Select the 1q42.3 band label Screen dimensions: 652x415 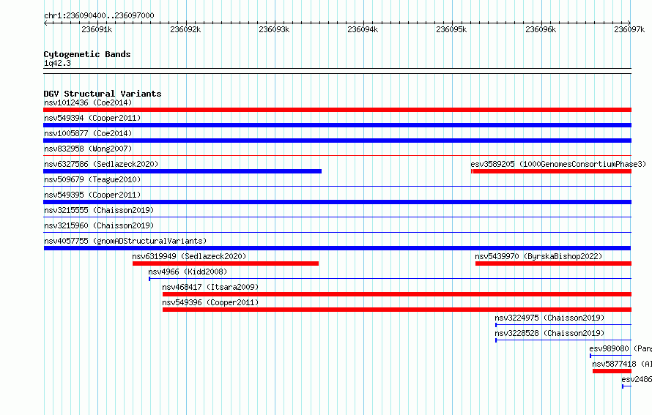pyautogui.click(x=57, y=63)
